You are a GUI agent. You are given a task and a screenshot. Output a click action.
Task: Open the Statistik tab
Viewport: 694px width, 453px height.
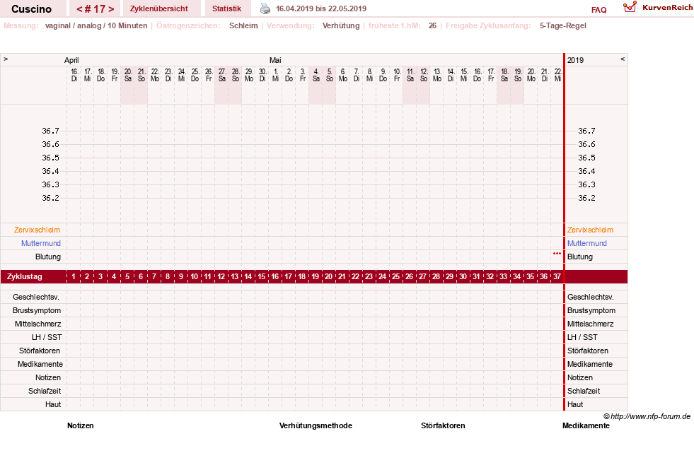click(226, 8)
